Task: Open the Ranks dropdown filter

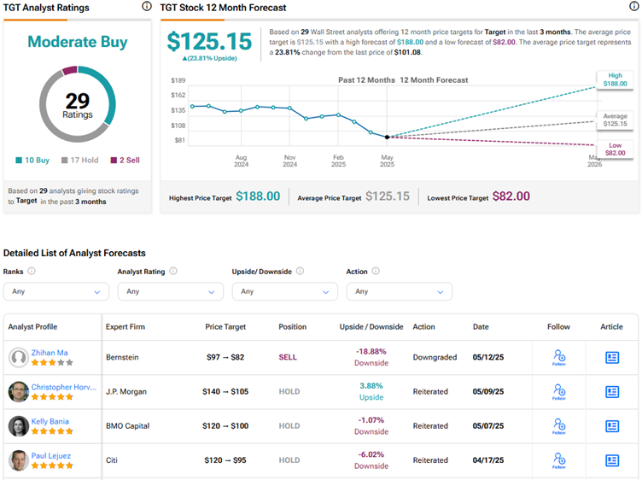Action: (56, 291)
